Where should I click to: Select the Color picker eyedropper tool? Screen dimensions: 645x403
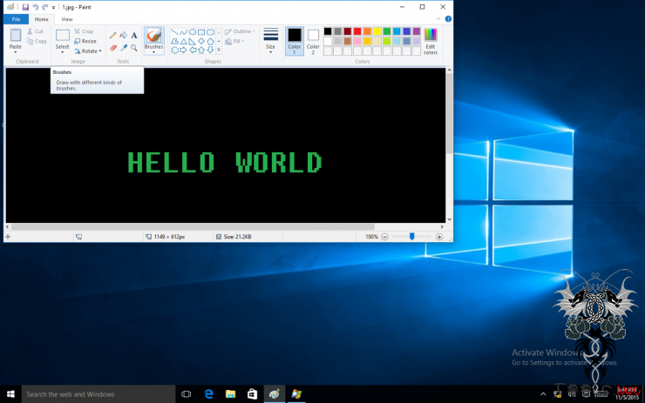(x=123, y=48)
